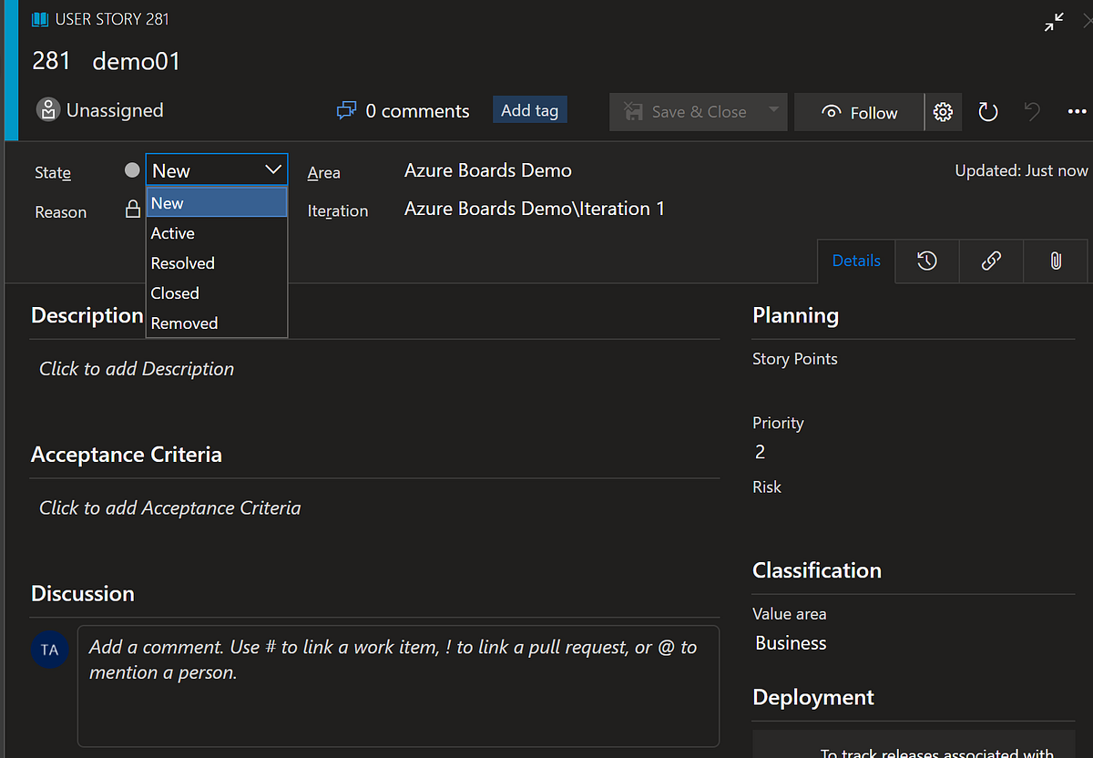Exit fullscreen using the collapse arrows icon

(1054, 21)
